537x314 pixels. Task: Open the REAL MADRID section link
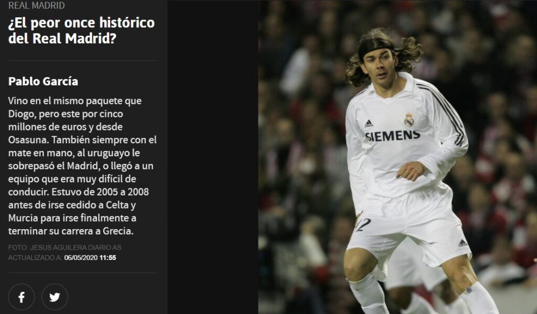point(36,5)
